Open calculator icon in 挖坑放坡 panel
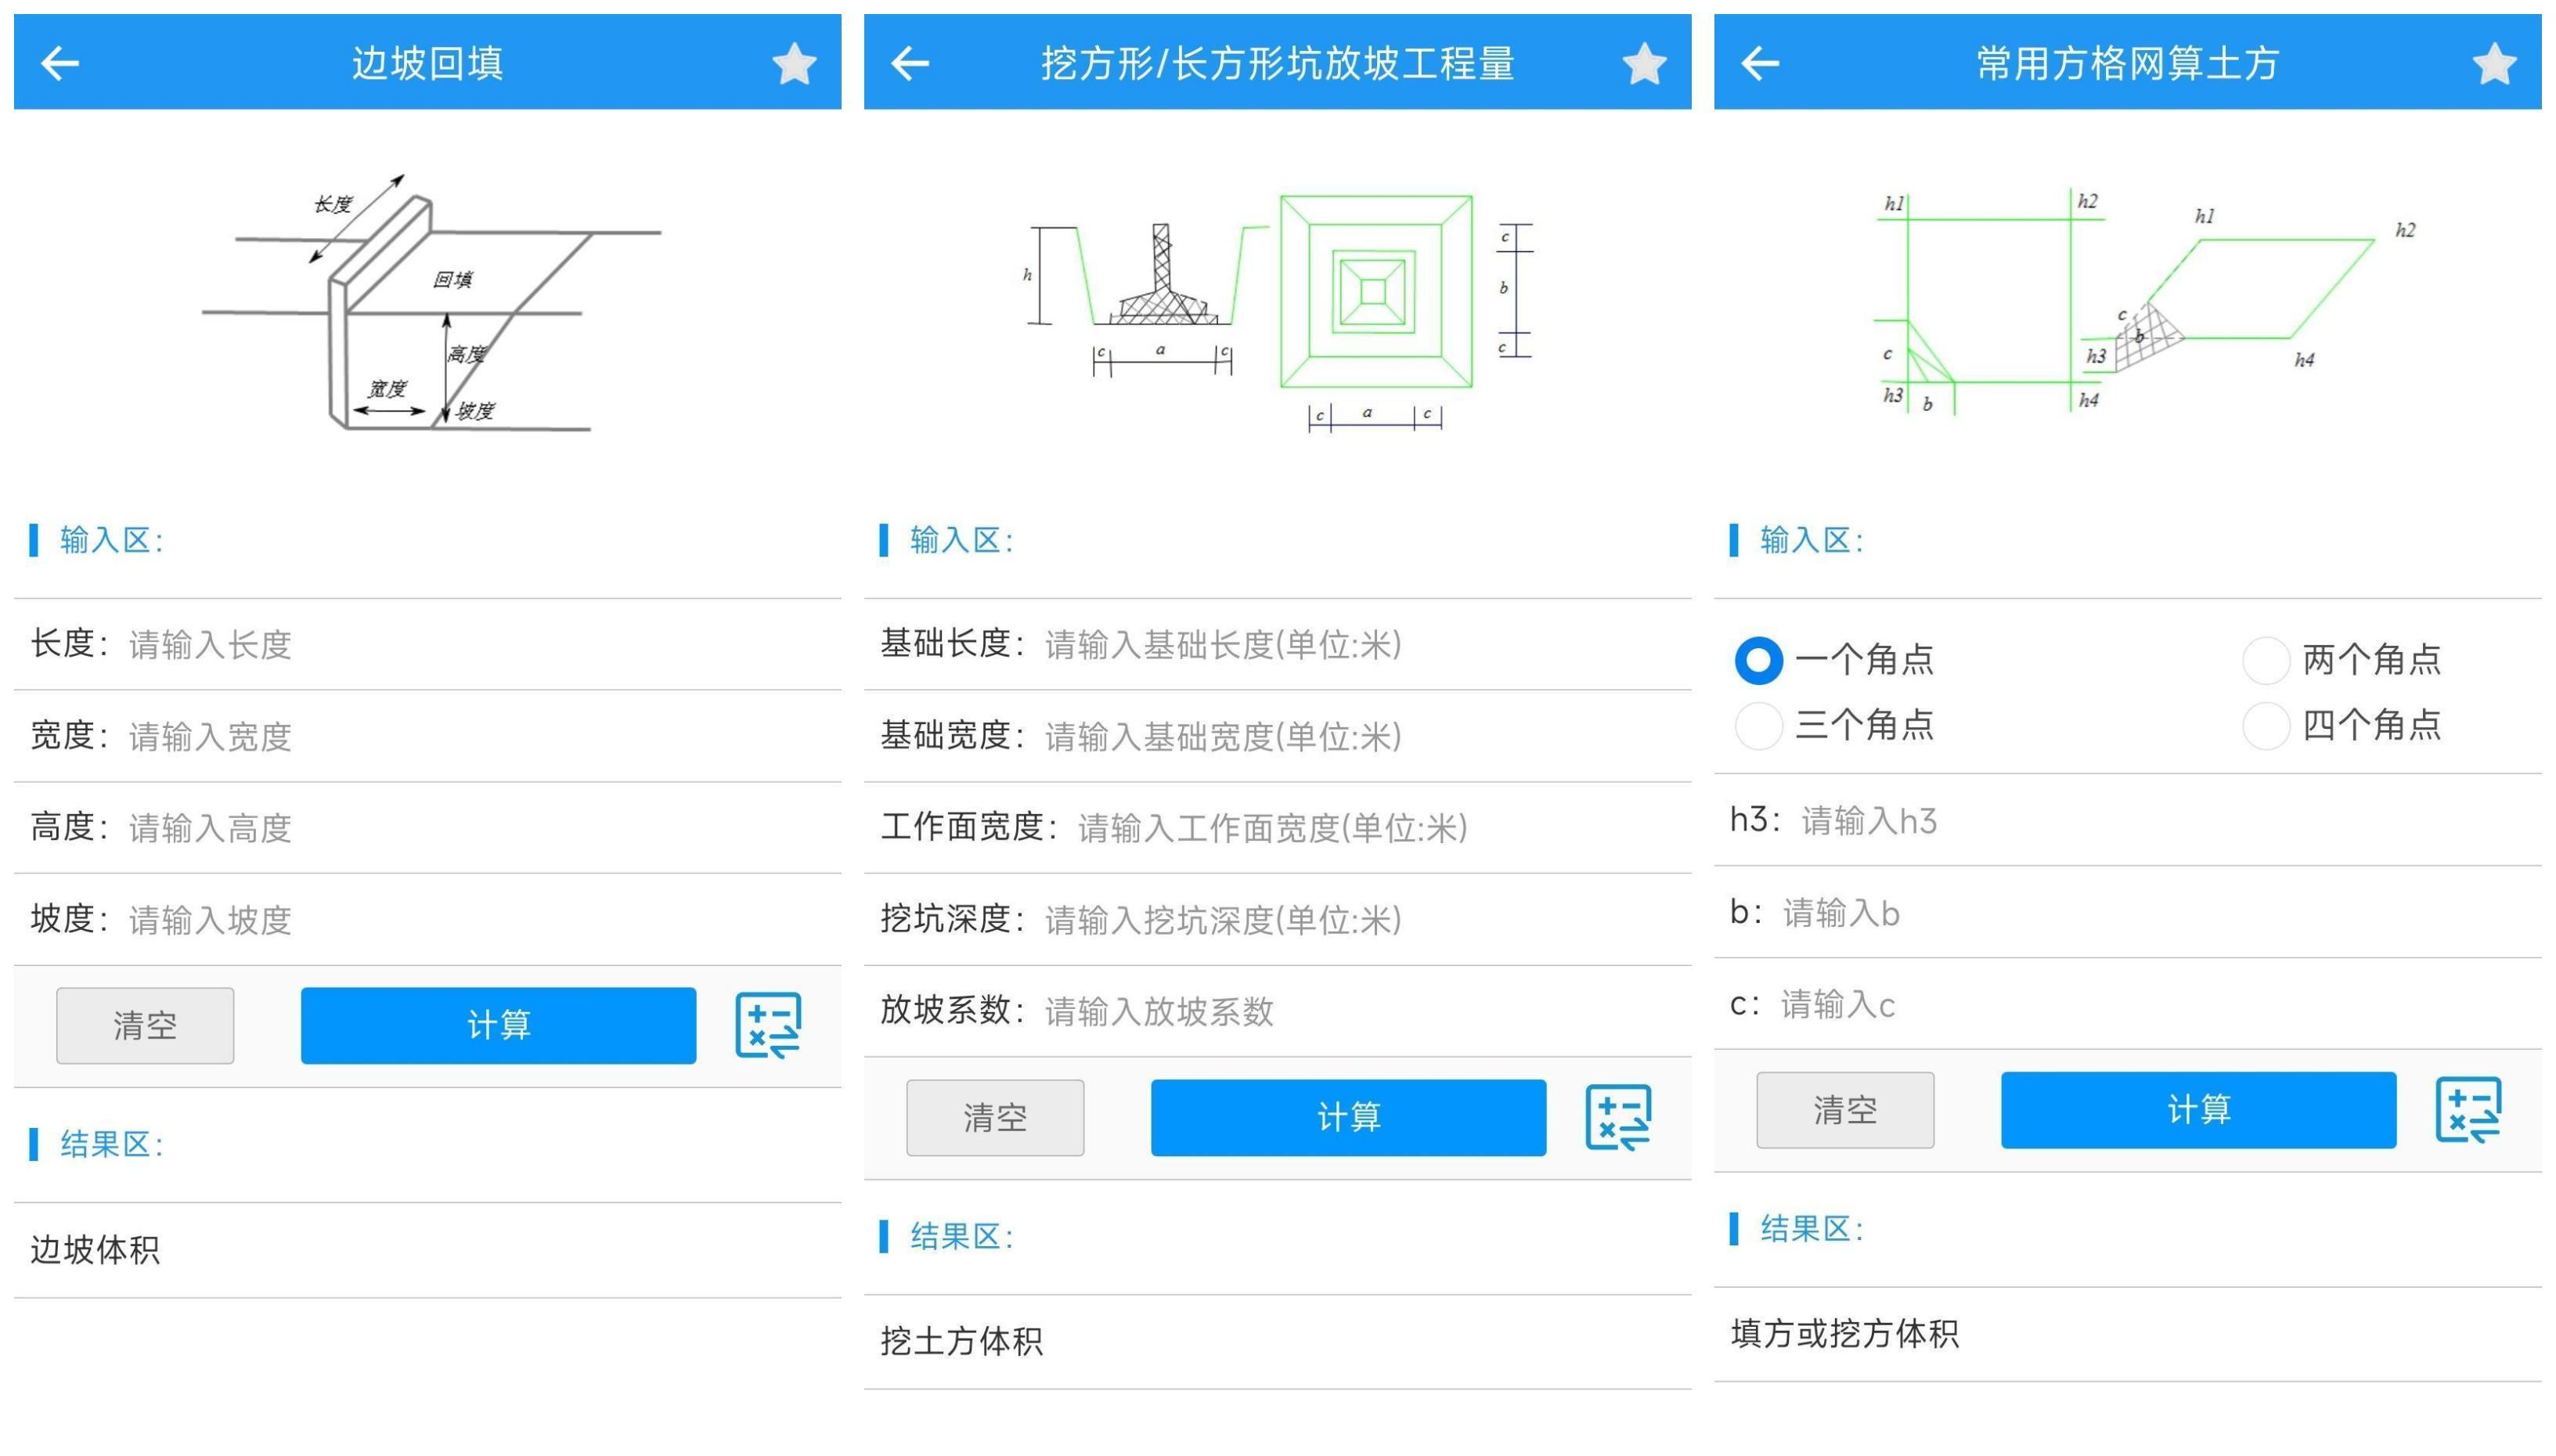The width and height of the screenshot is (2556, 1456). click(1617, 1117)
